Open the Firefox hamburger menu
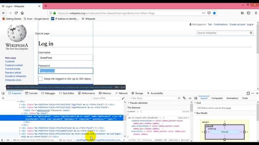The width and height of the screenshot is (259, 145). coord(256,13)
